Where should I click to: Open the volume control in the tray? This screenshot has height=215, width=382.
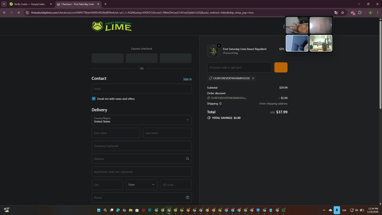coord(357,210)
